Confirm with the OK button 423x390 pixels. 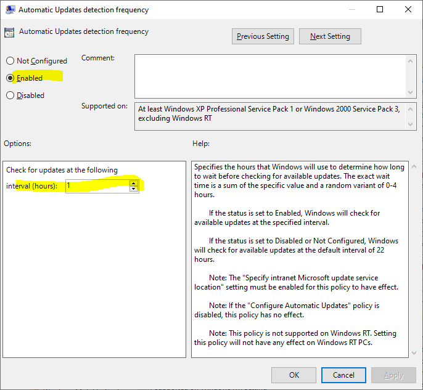point(294,375)
